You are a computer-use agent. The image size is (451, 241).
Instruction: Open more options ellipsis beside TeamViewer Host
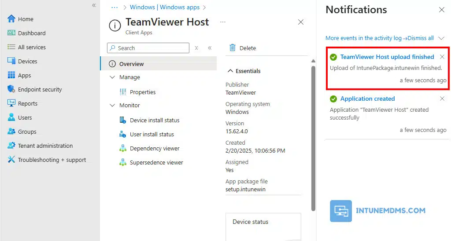point(223,22)
